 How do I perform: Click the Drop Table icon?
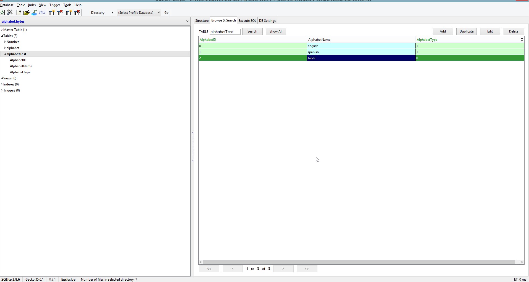pos(60,12)
